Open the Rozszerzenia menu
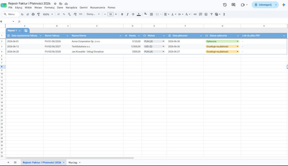The width and height of the screenshot is (288, 166). pos(97,8)
